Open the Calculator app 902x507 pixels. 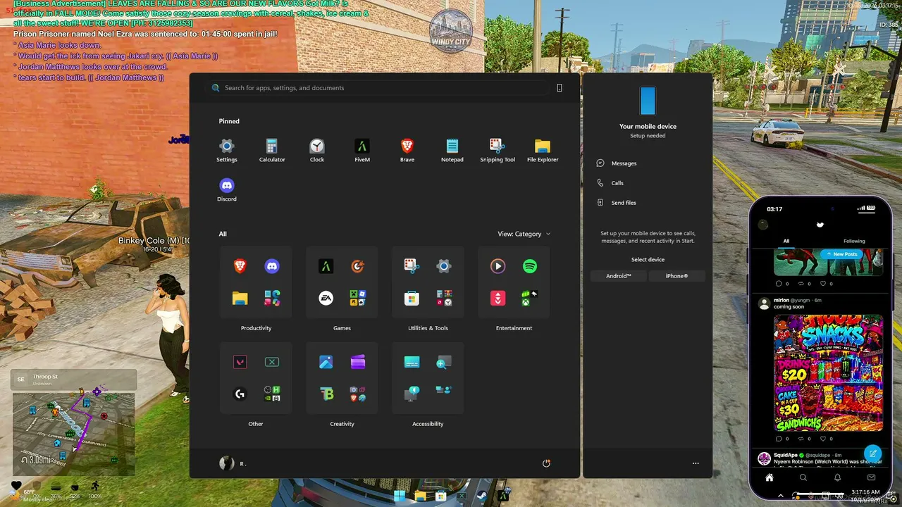coord(271,150)
